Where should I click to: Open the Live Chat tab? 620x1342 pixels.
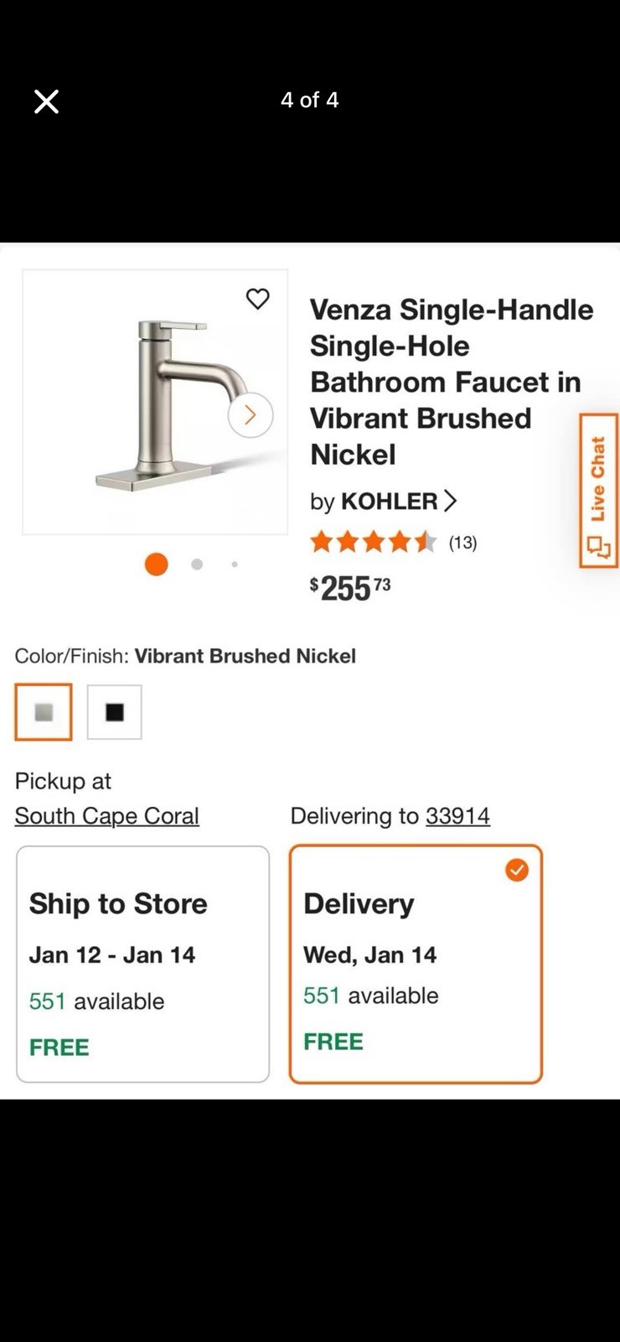598,491
